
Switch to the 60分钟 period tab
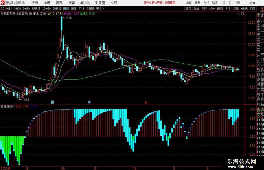(57, 9)
